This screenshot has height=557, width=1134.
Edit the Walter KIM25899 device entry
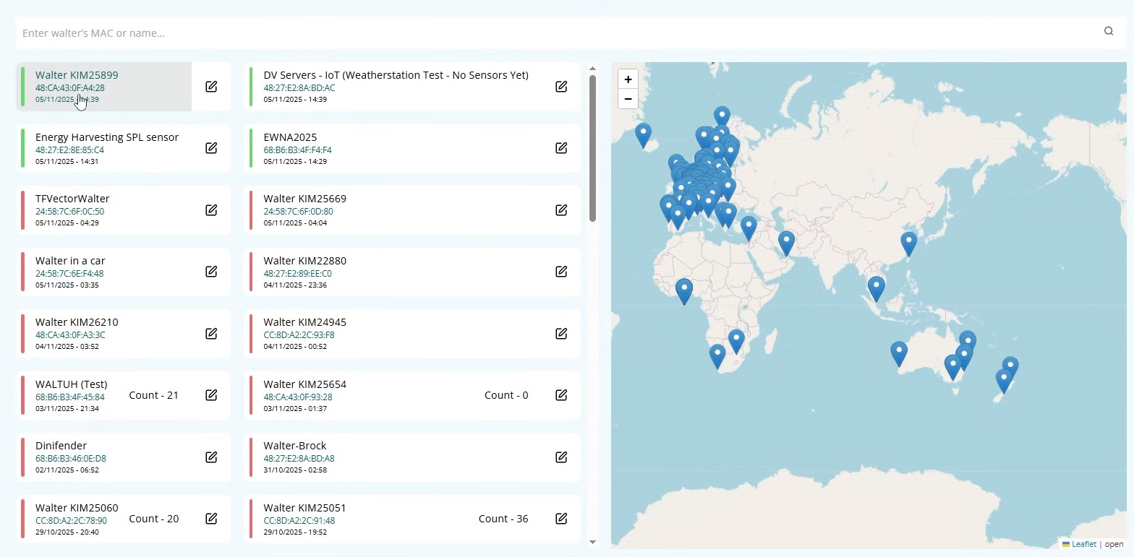(x=211, y=87)
